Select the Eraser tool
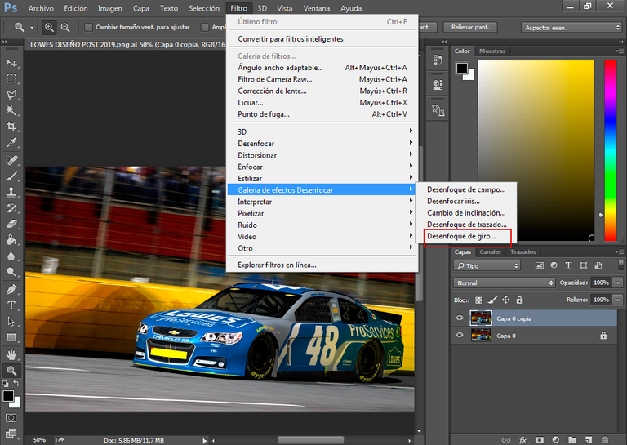The width and height of the screenshot is (627, 445). 11,224
